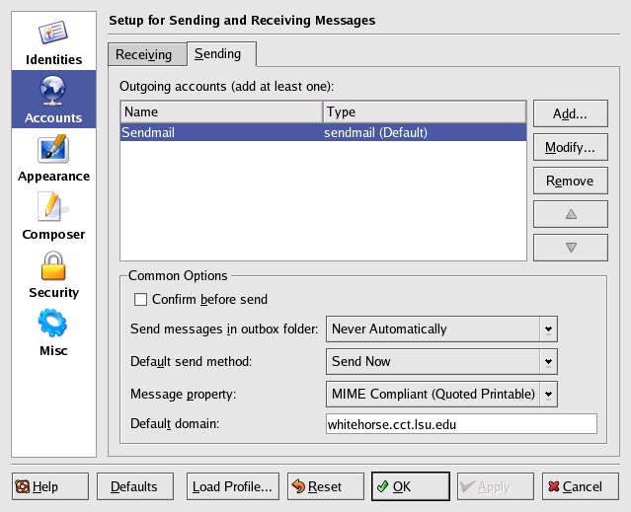Screen dimensions: 631x512
Task: Click the Default domain text field
Action: [x=460, y=424]
